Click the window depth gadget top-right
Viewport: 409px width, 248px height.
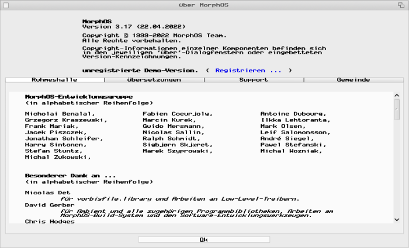tap(401, 5)
